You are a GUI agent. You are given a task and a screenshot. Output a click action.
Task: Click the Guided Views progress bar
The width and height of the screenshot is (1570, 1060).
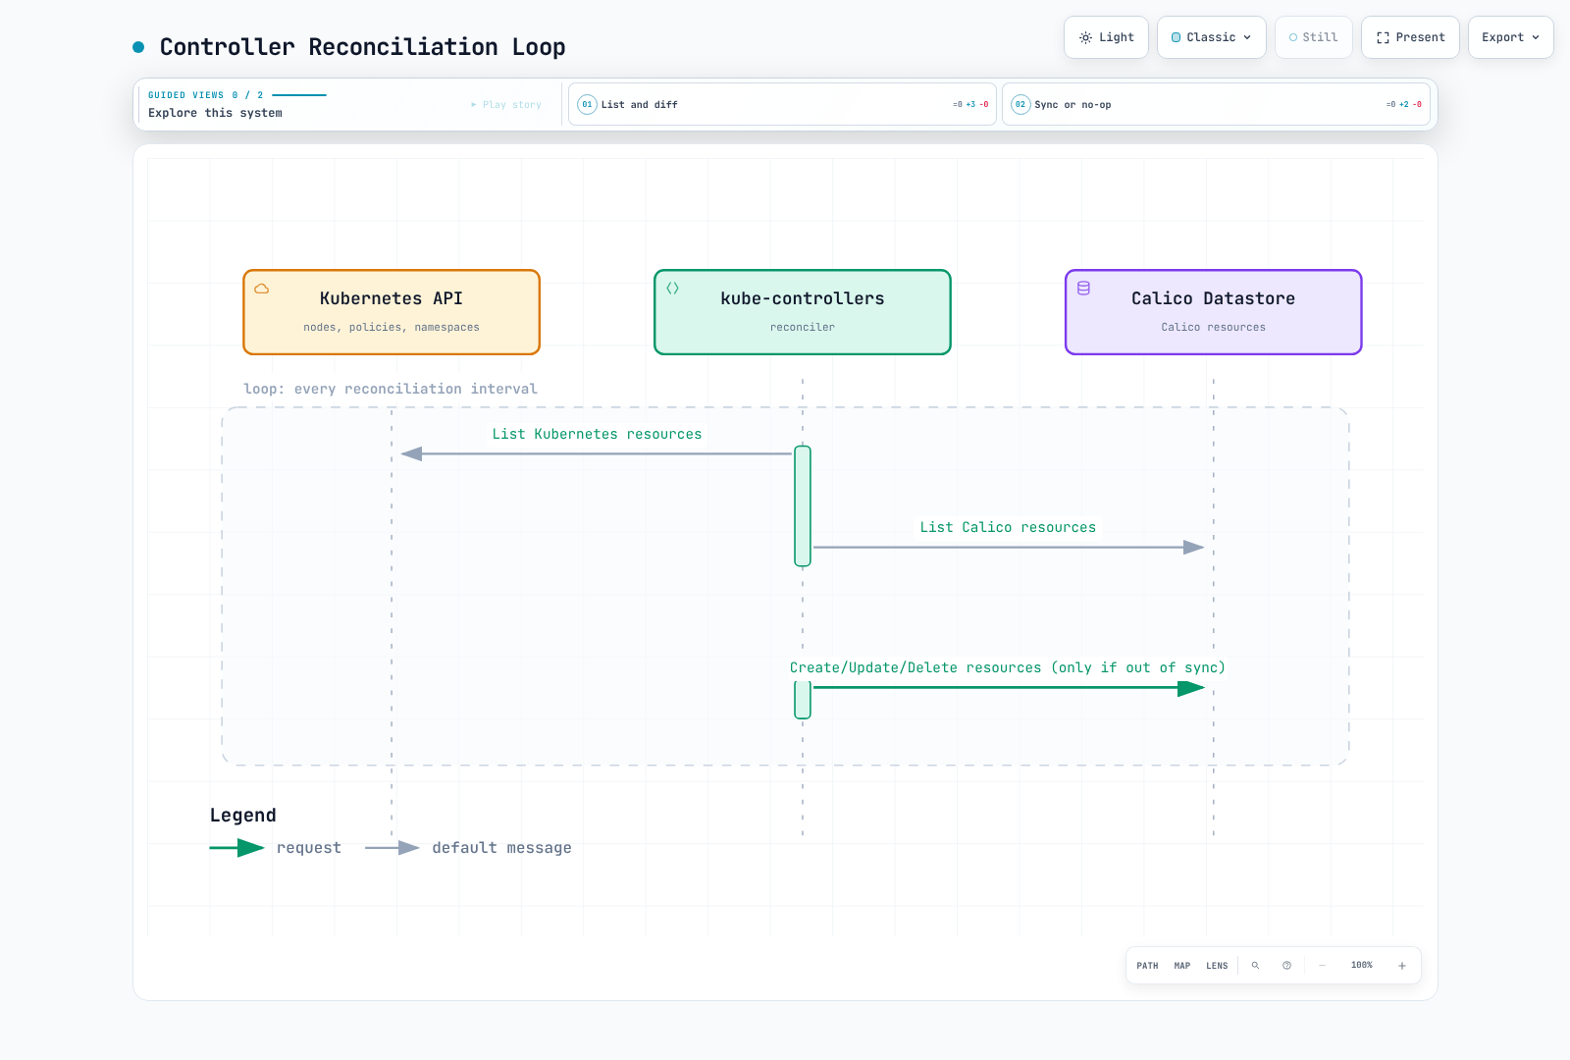click(299, 95)
